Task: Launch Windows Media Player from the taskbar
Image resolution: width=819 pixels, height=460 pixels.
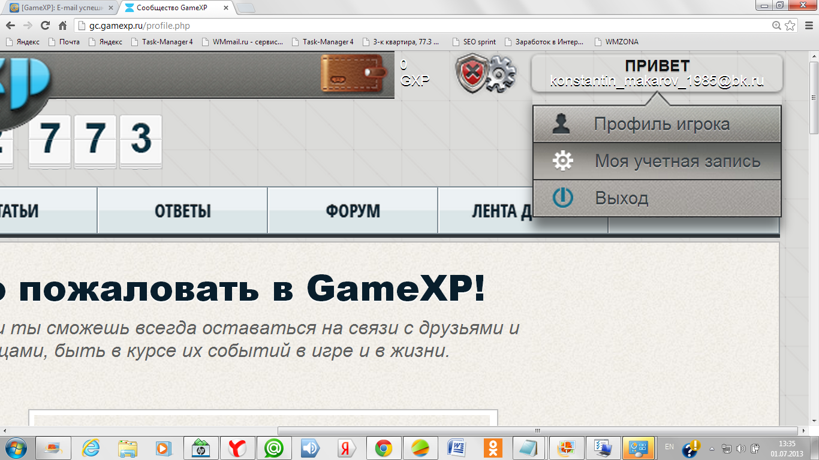Action: point(164,448)
